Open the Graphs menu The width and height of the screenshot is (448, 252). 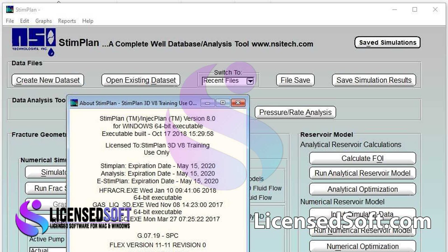pos(43,21)
